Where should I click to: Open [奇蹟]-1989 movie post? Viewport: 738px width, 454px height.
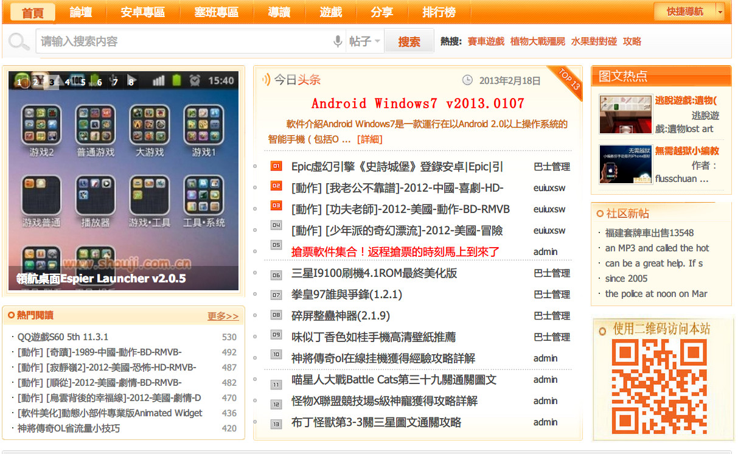99,352
